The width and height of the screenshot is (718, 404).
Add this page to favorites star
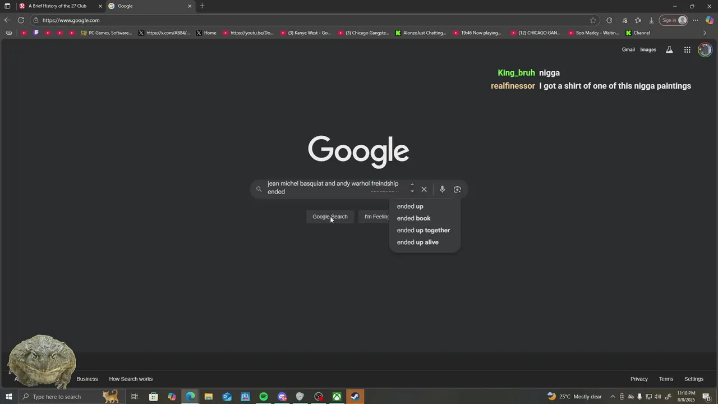[x=593, y=20]
